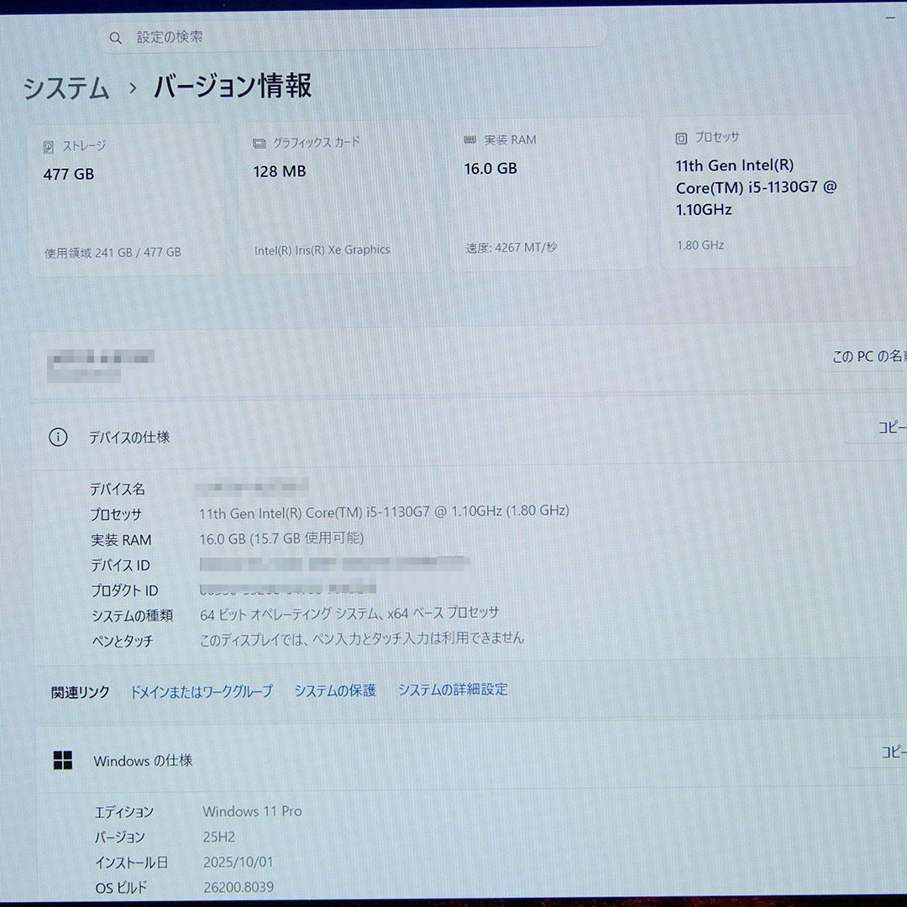Click the 関連リンク label
The height and width of the screenshot is (907, 907).
(x=81, y=692)
